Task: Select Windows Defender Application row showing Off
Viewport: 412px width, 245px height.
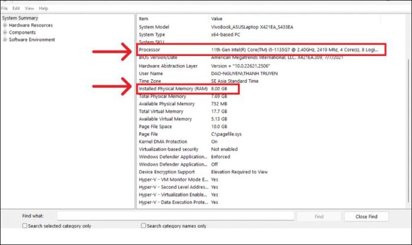Action: [x=259, y=165]
